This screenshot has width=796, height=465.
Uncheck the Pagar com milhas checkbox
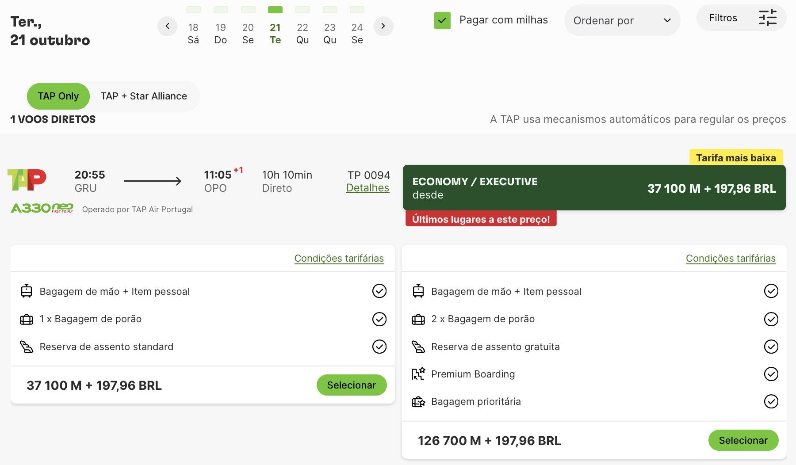click(442, 20)
